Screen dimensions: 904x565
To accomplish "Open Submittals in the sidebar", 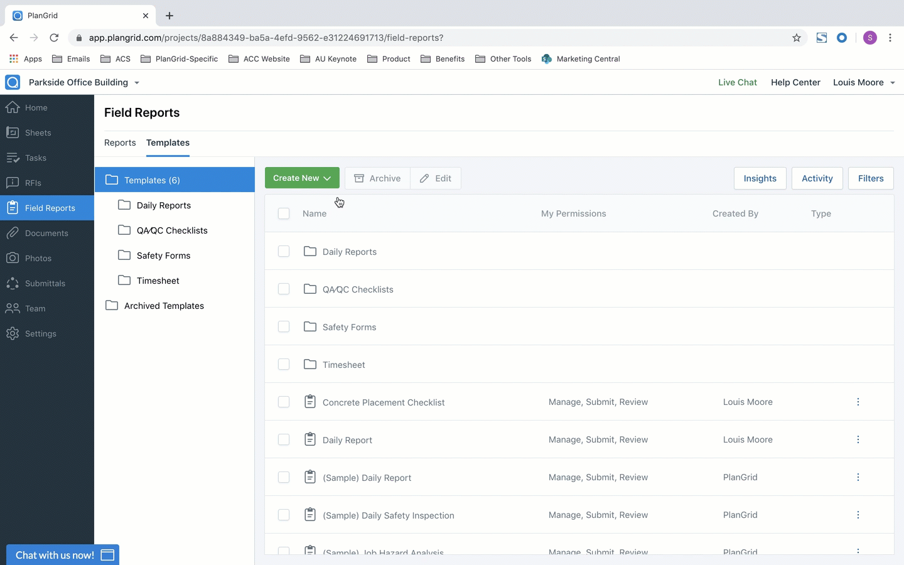I will (45, 283).
